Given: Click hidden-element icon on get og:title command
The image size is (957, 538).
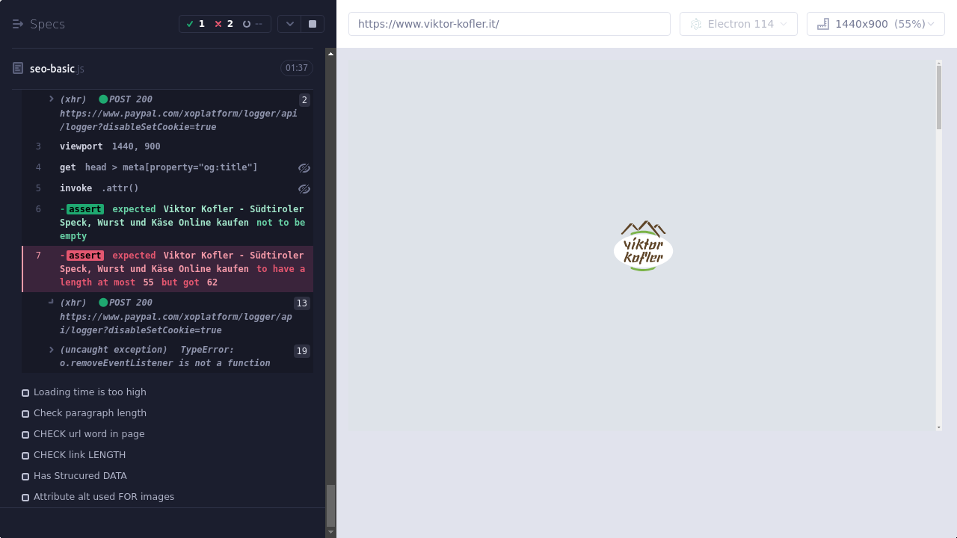Looking at the screenshot, I should coord(304,168).
